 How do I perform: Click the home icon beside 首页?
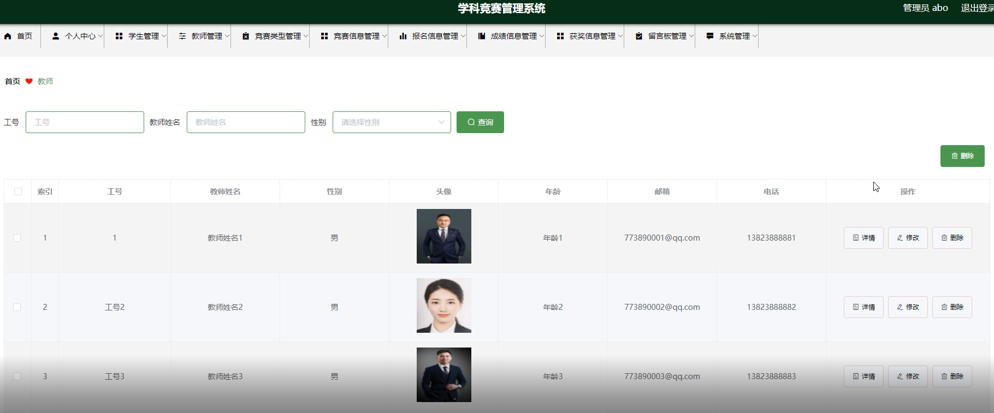(8, 36)
